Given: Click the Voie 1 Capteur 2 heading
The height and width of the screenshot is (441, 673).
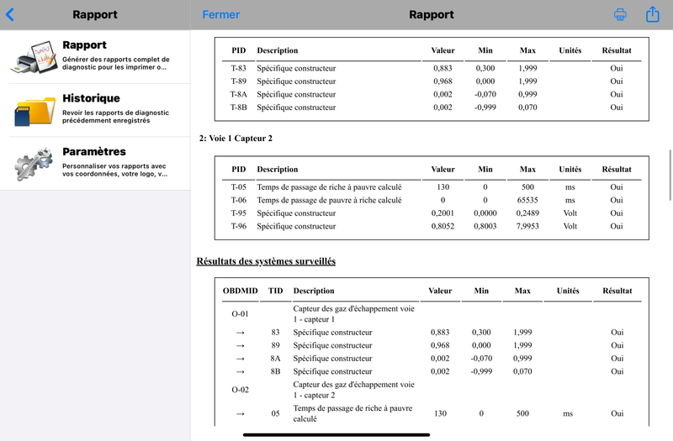Looking at the screenshot, I should pyautogui.click(x=236, y=138).
